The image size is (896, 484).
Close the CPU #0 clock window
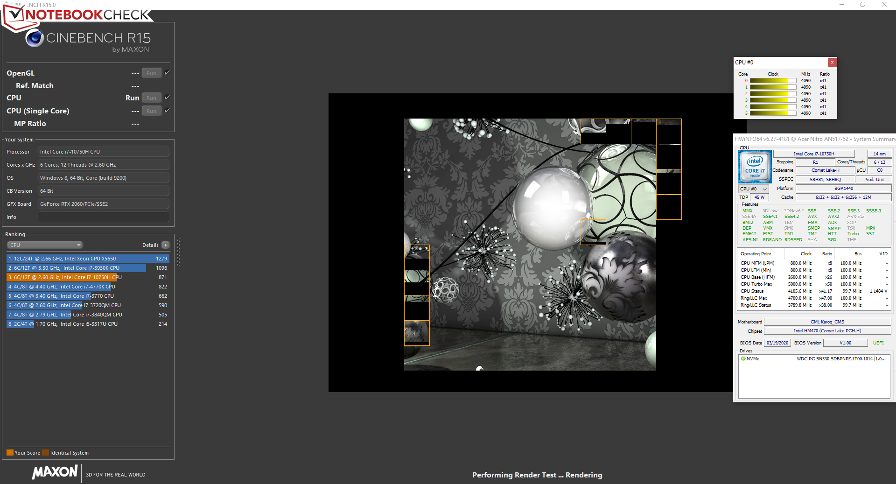pos(832,62)
